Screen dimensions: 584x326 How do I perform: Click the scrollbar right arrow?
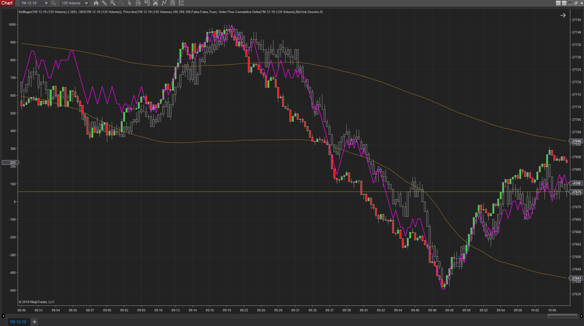[581, 316]
